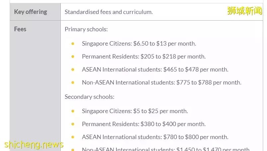The height and width of the screenshot is (151, 267).
Task: Click Permanent Residents $380 to $400 line
Action: [x=144, y=124]
